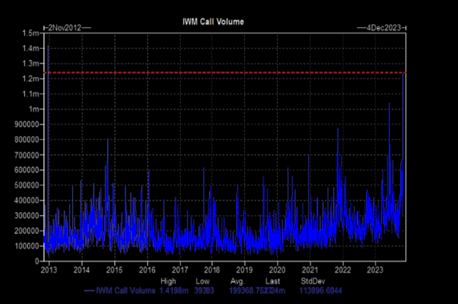Select the 2Nov2012 start date marker
Viewport: 458px width, 304px height.
[65, 28]
